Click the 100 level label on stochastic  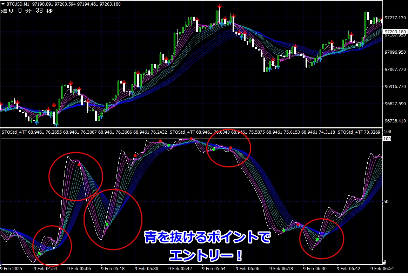[x=388, y=139]
